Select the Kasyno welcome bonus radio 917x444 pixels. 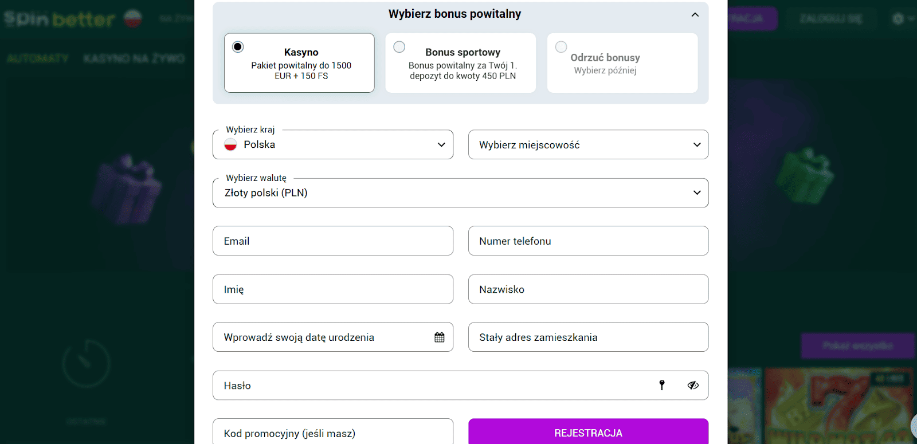238,47
